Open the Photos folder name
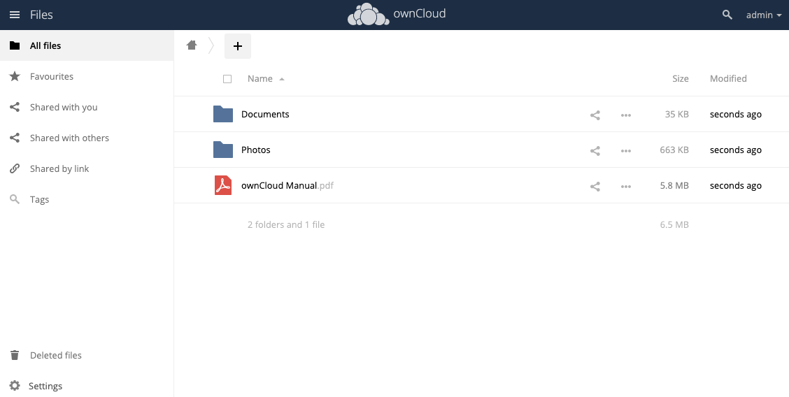 click(255, 150)
